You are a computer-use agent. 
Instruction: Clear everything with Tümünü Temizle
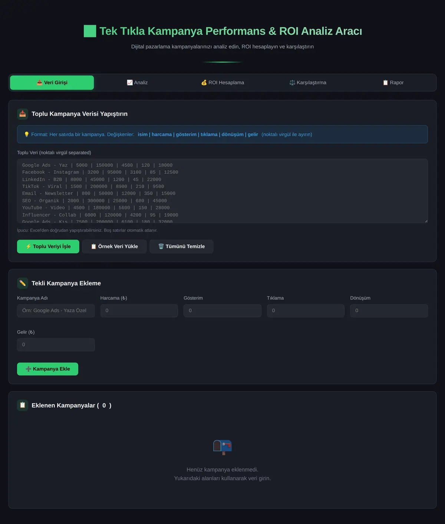pos(181,246)
